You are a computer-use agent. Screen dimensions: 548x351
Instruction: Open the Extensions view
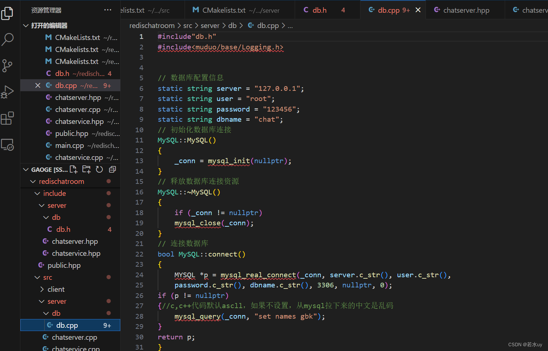[x=7, y=118]
